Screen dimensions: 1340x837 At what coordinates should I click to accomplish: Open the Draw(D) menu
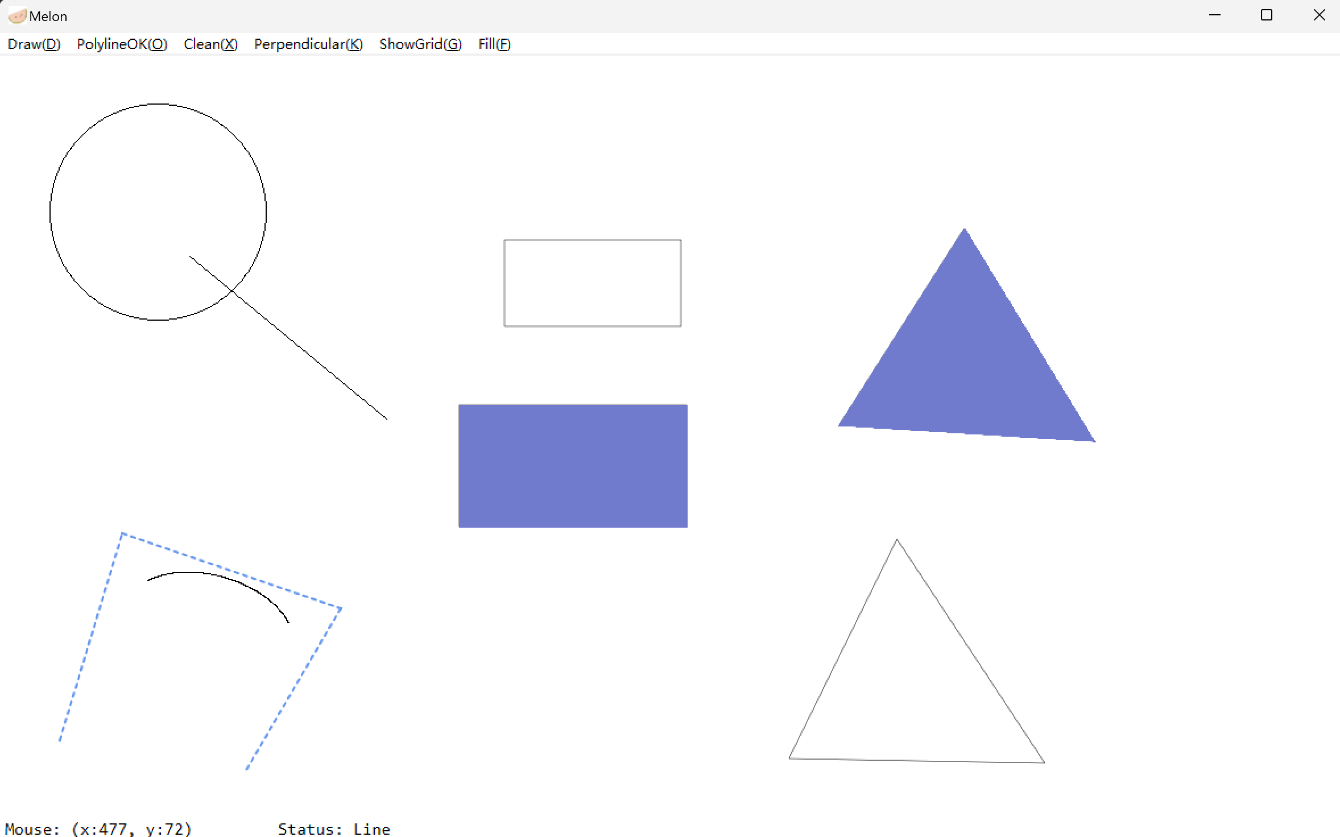pos(34,44)
